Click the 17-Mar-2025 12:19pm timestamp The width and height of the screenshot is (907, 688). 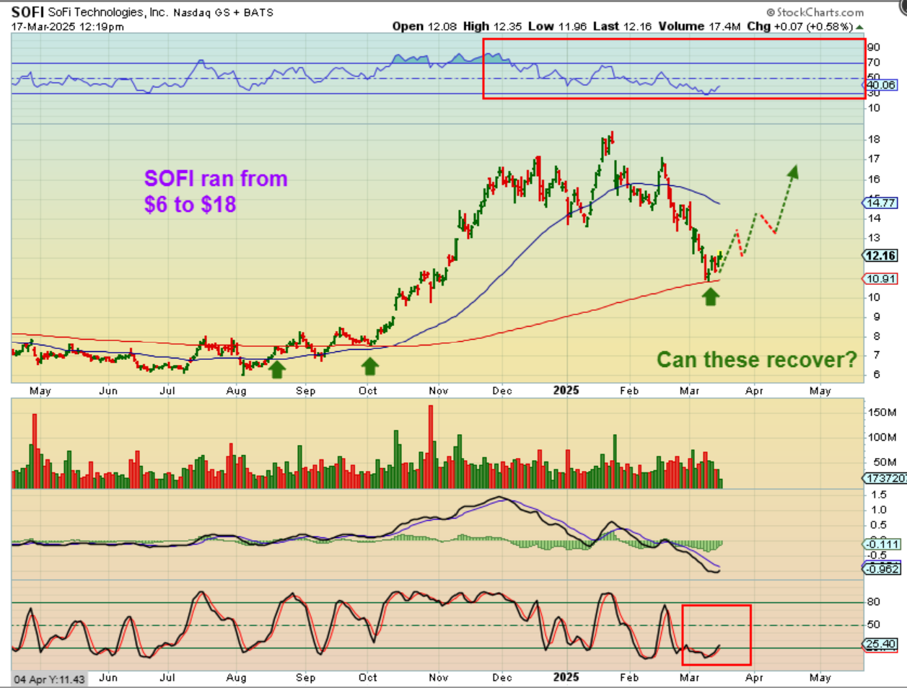67,27
